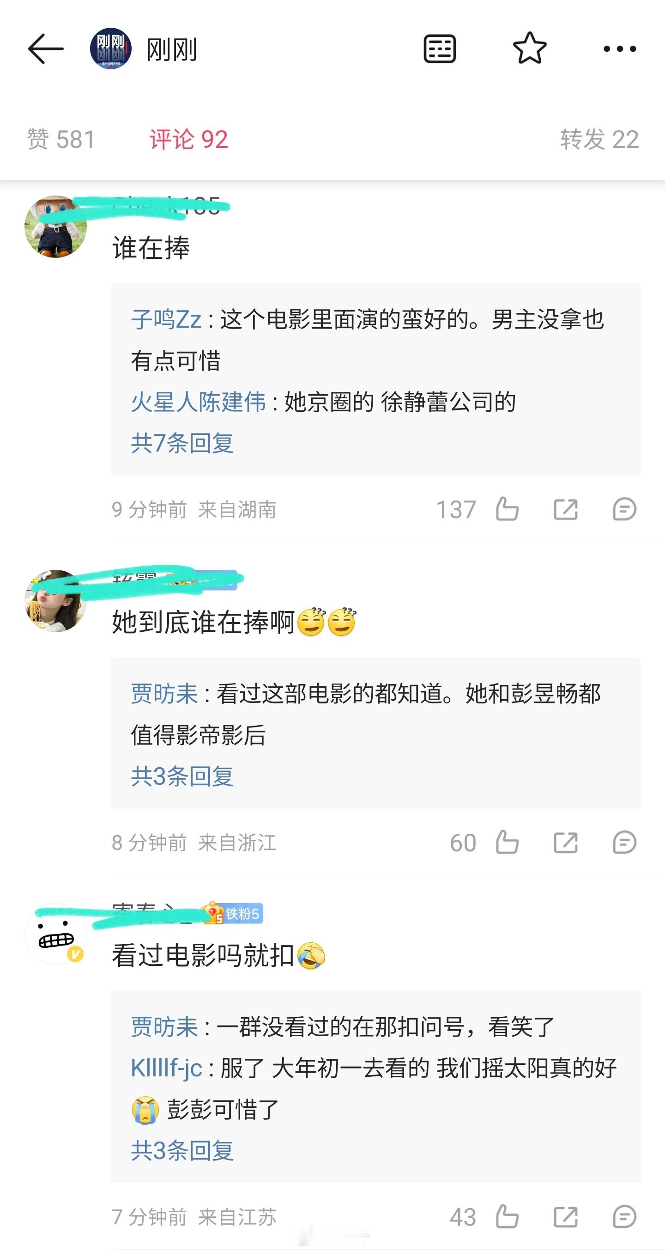Switch to the 转发 22 tab

pos(599,140)
